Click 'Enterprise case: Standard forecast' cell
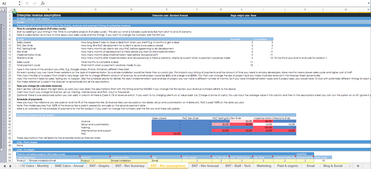 coord(170,16)
